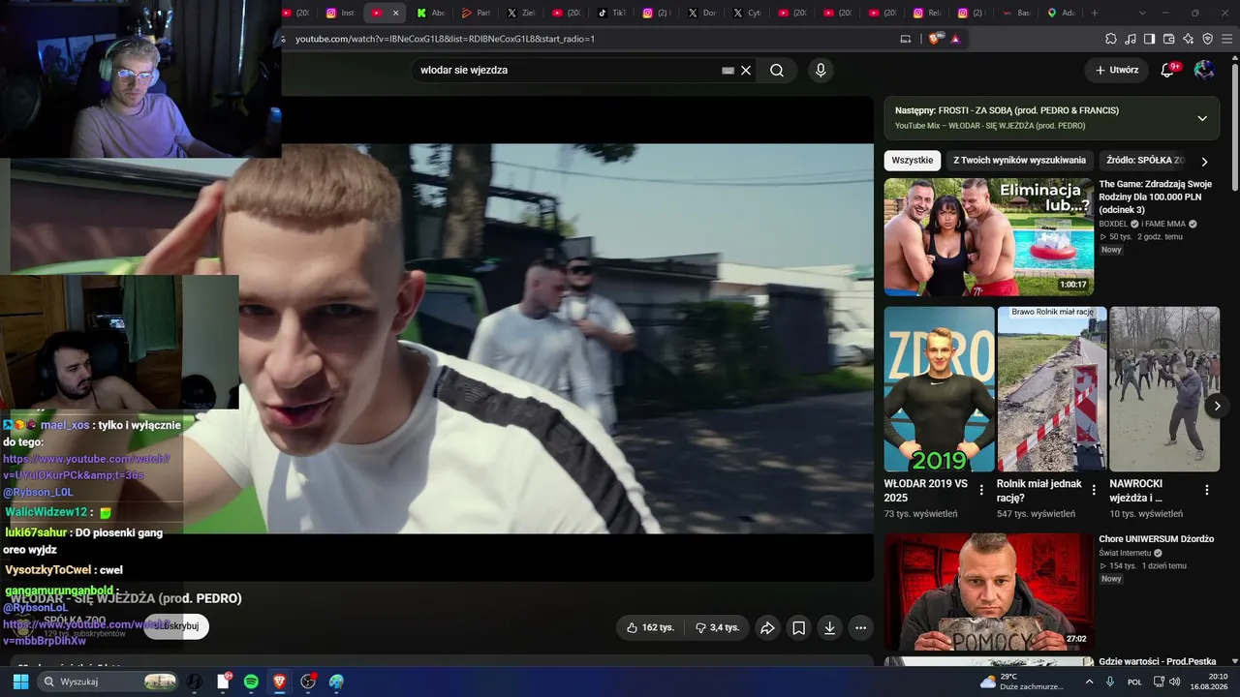
Task: Open the YouTube link in mael_xos chat message
Action: pyautogui.click(x=85, y=467)
